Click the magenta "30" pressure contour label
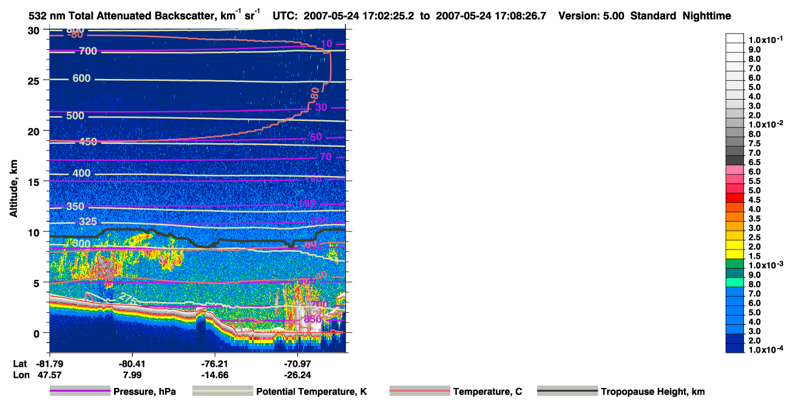 click(322, 107)
